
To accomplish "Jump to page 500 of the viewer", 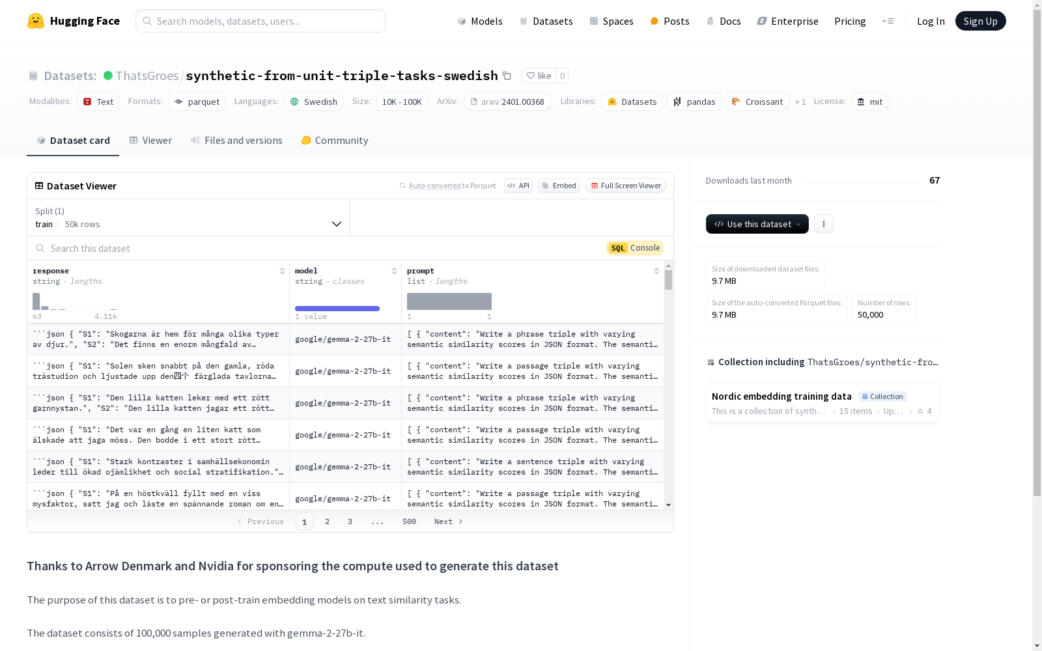I will coord(409,521).
